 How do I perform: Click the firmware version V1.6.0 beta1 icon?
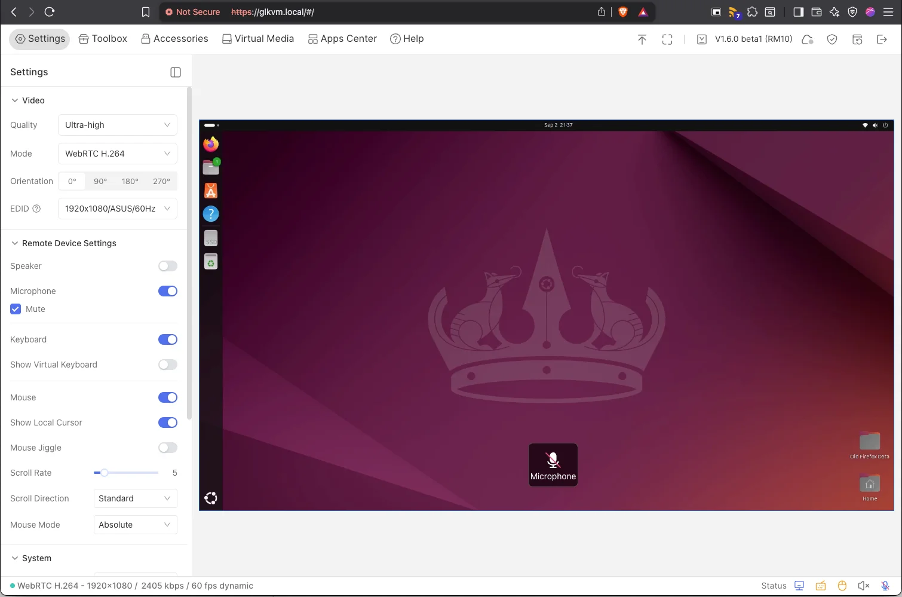point(702,39)
